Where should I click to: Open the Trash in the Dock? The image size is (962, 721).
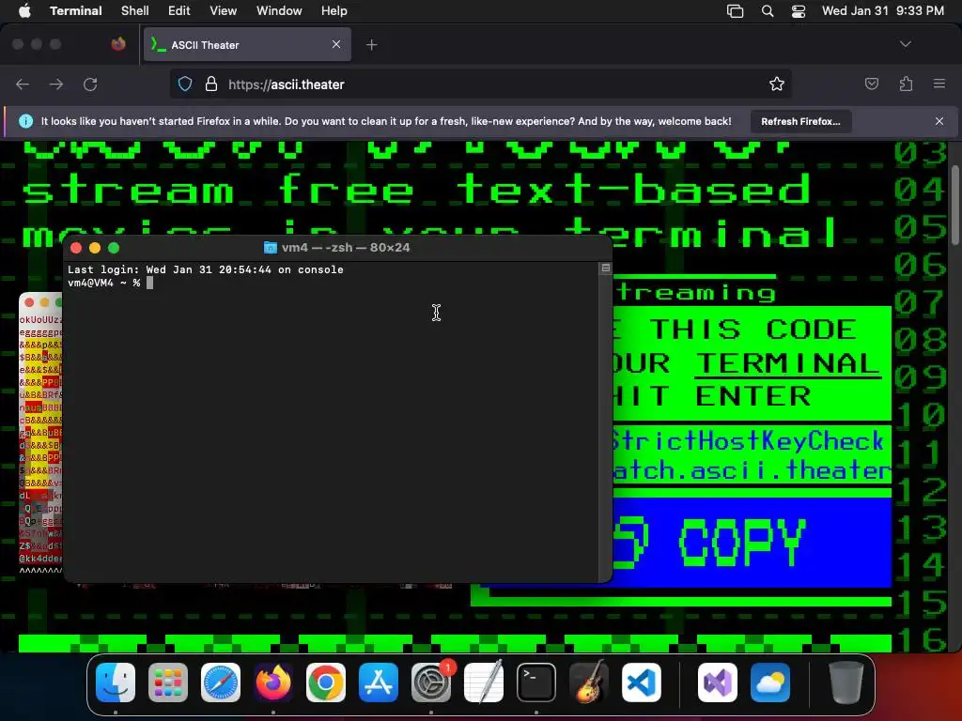[x=846, y=683]
